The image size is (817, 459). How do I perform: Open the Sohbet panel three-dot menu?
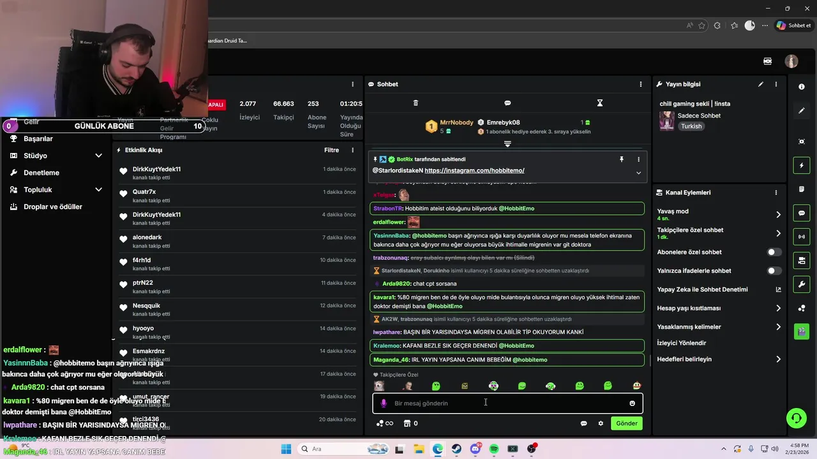coord(641,84)
